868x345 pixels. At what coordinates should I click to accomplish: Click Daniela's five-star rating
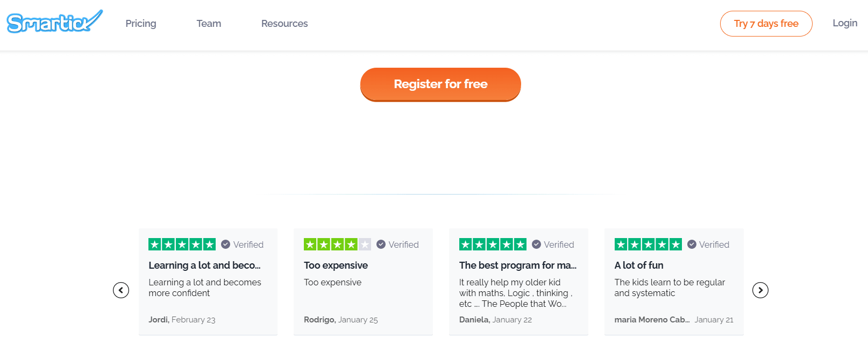click(x=493, y=245)
